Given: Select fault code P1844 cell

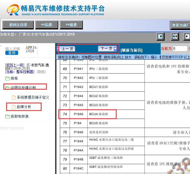Looking at the screenshot, I should coord(78,96).
